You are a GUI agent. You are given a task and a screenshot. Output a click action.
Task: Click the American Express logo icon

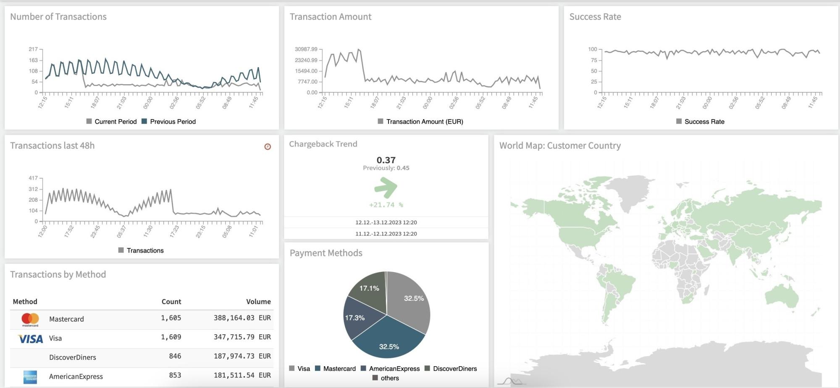[30, 377]
